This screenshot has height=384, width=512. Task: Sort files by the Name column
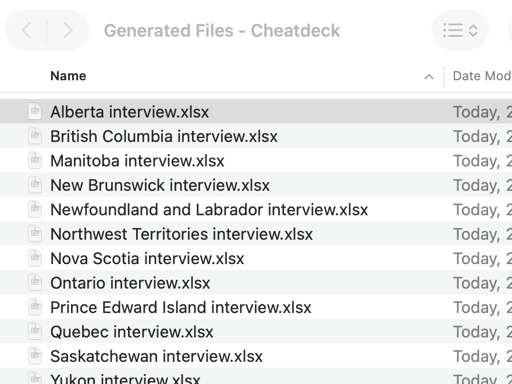click(68, 76)
